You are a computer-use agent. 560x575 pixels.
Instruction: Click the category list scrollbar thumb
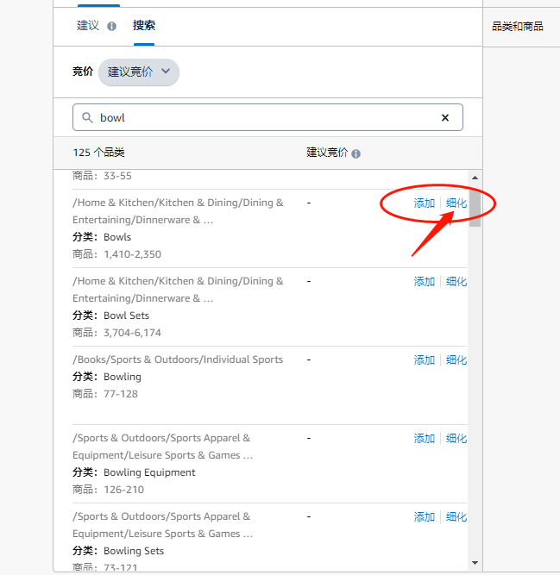(475, 207)
